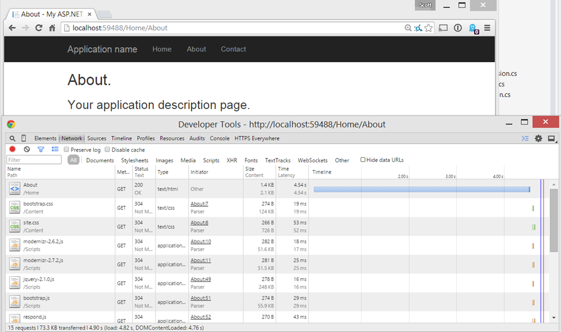Click the browser forward arrow
The image size is (561, 332).
(25, 28)
